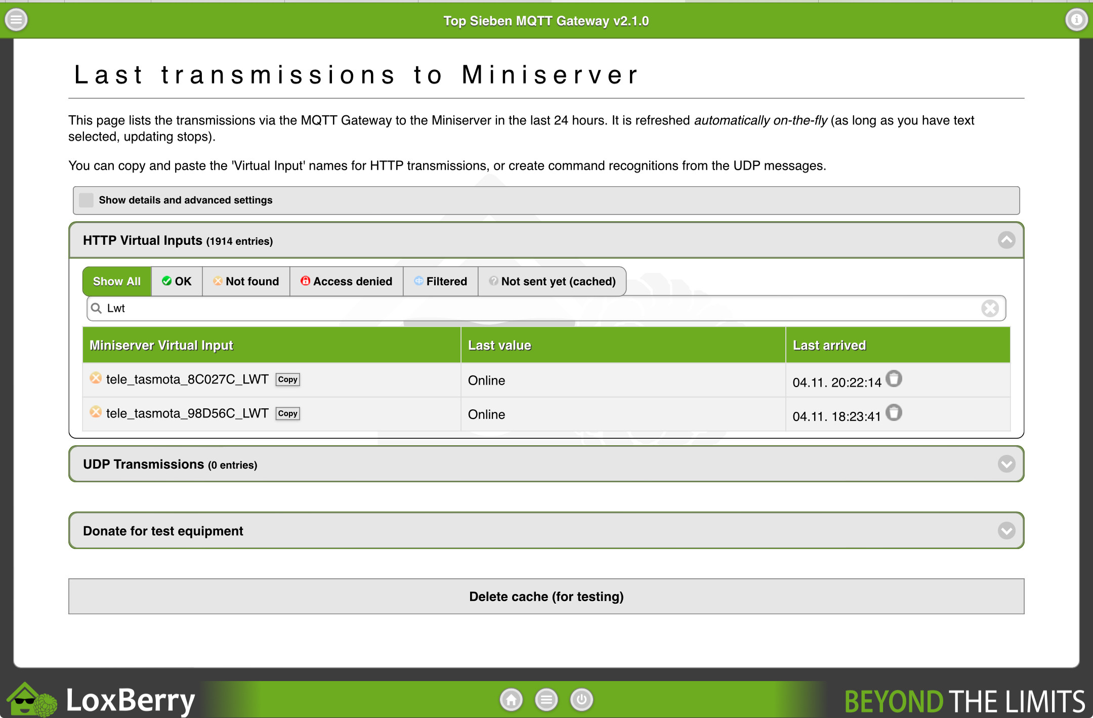
Task: Filter entries by Not found status
Action: click(x=246, y=281)
